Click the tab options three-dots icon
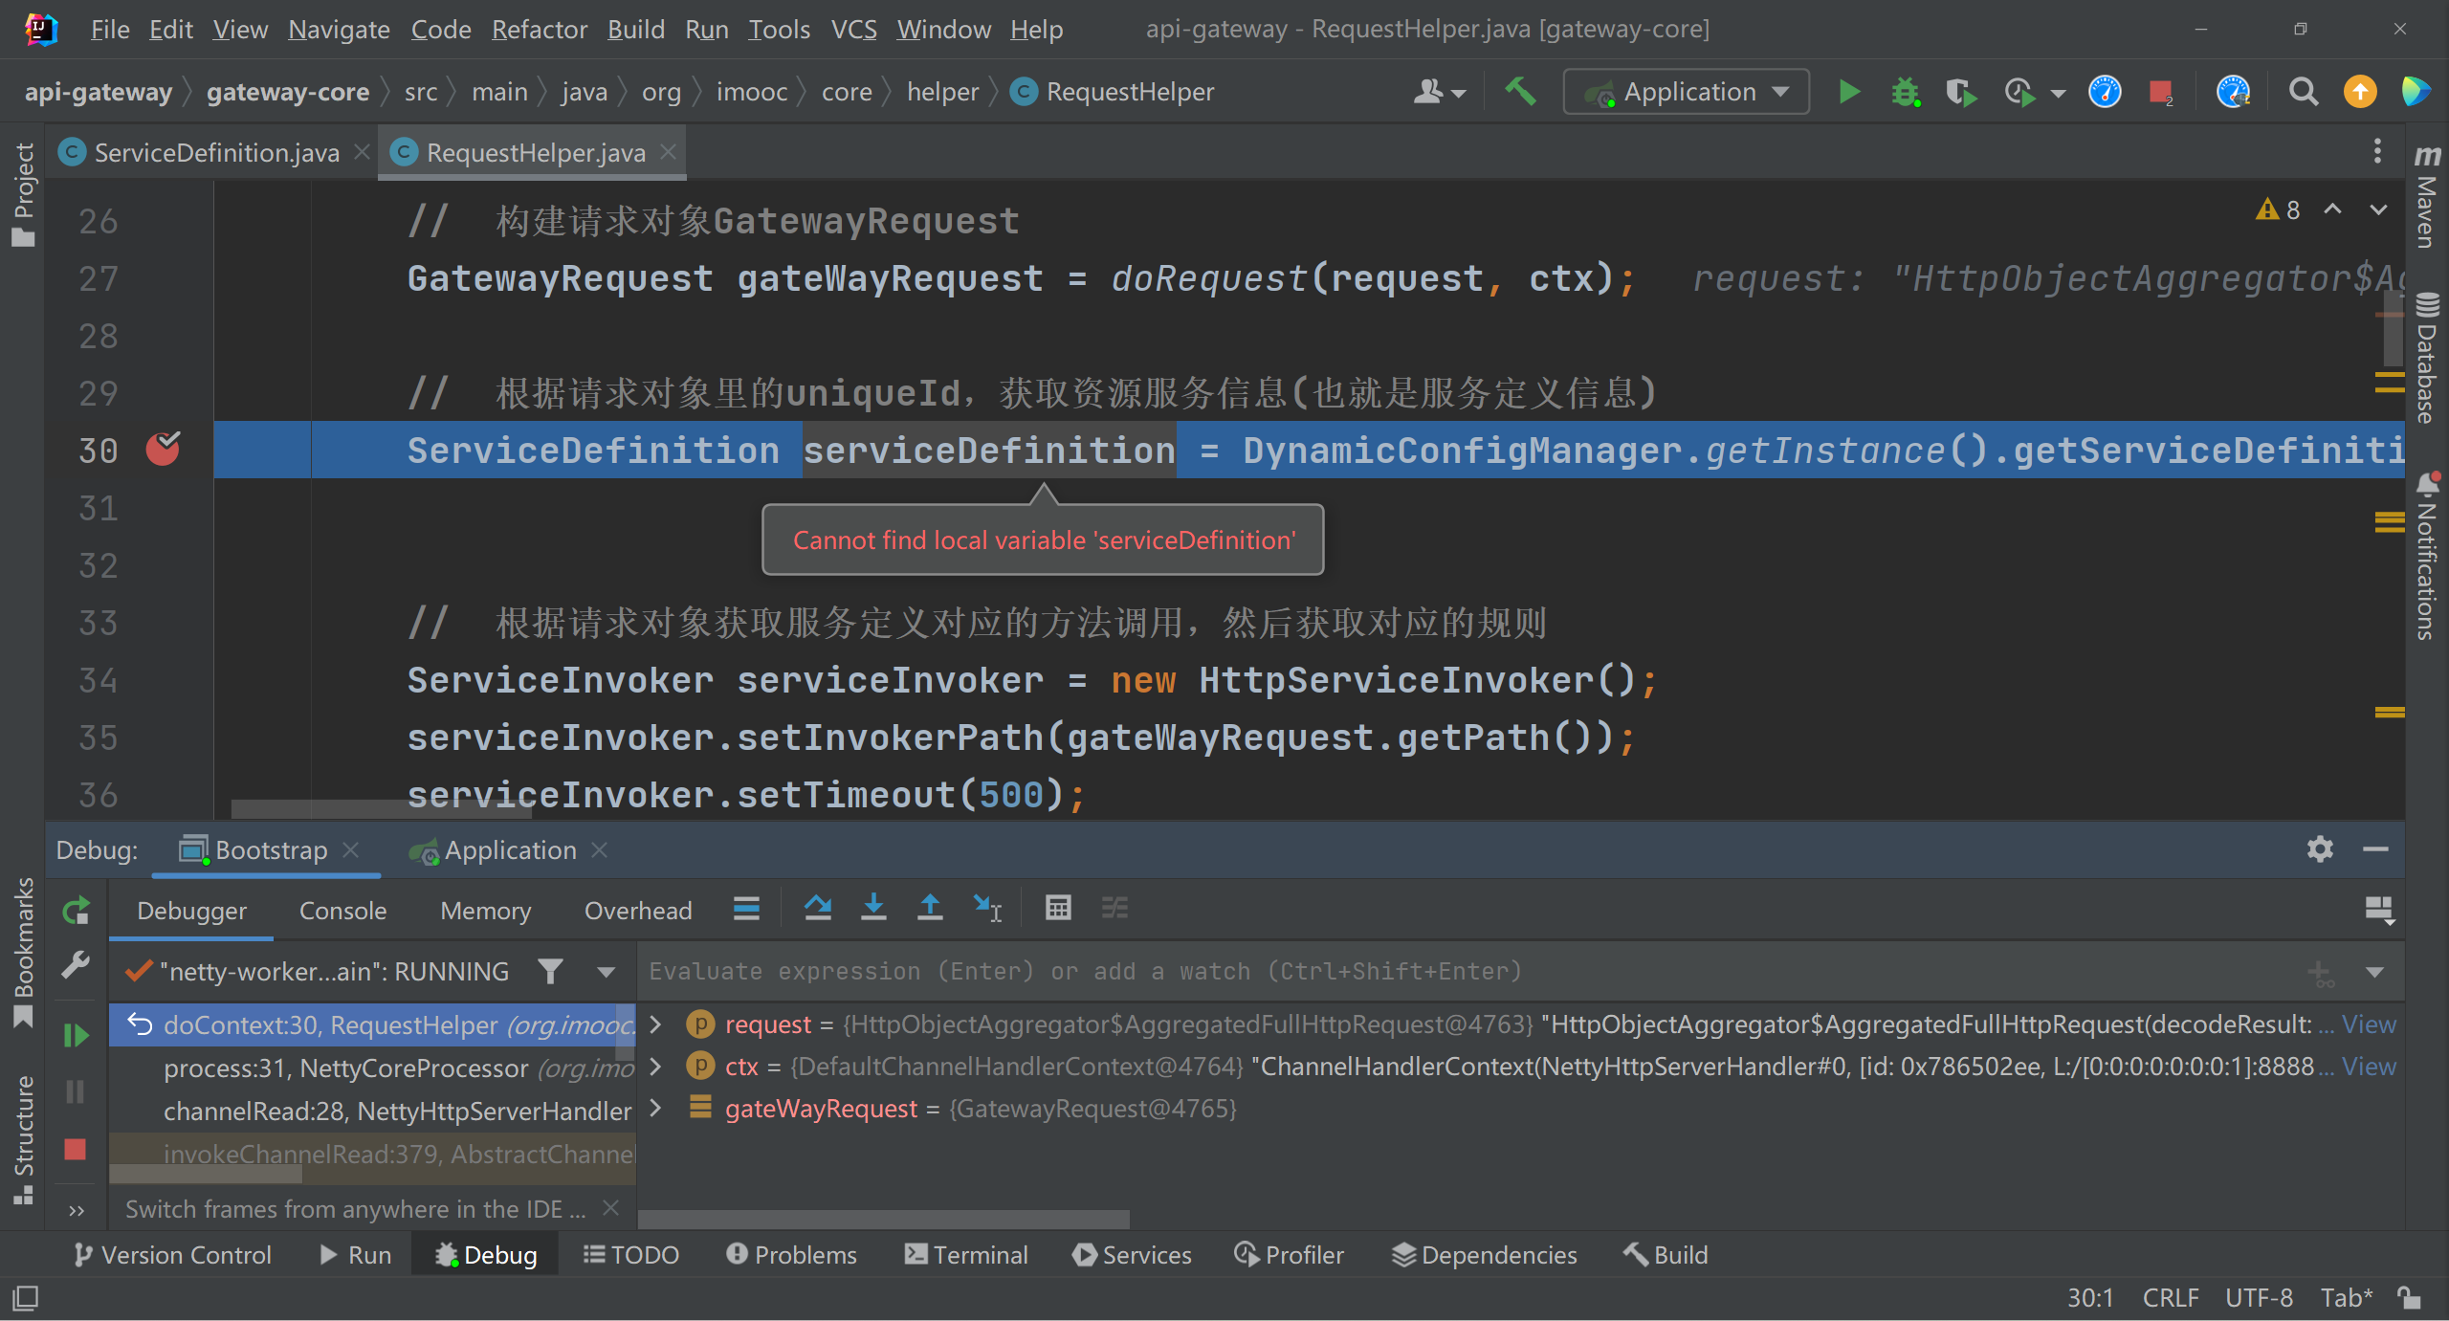The image size is (2449, 1321). click(2377, 152)
